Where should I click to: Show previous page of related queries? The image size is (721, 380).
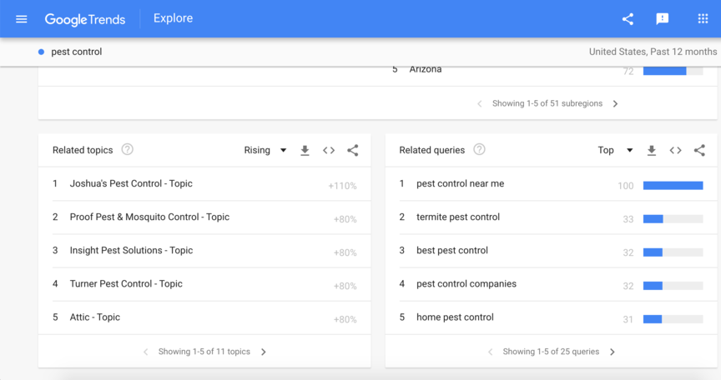point(490,352)
